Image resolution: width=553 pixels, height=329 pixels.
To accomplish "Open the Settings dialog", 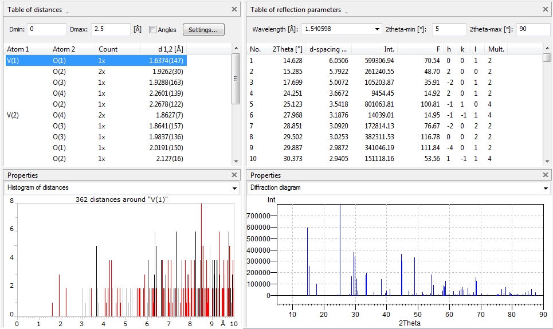I will [x=203, y=30].
